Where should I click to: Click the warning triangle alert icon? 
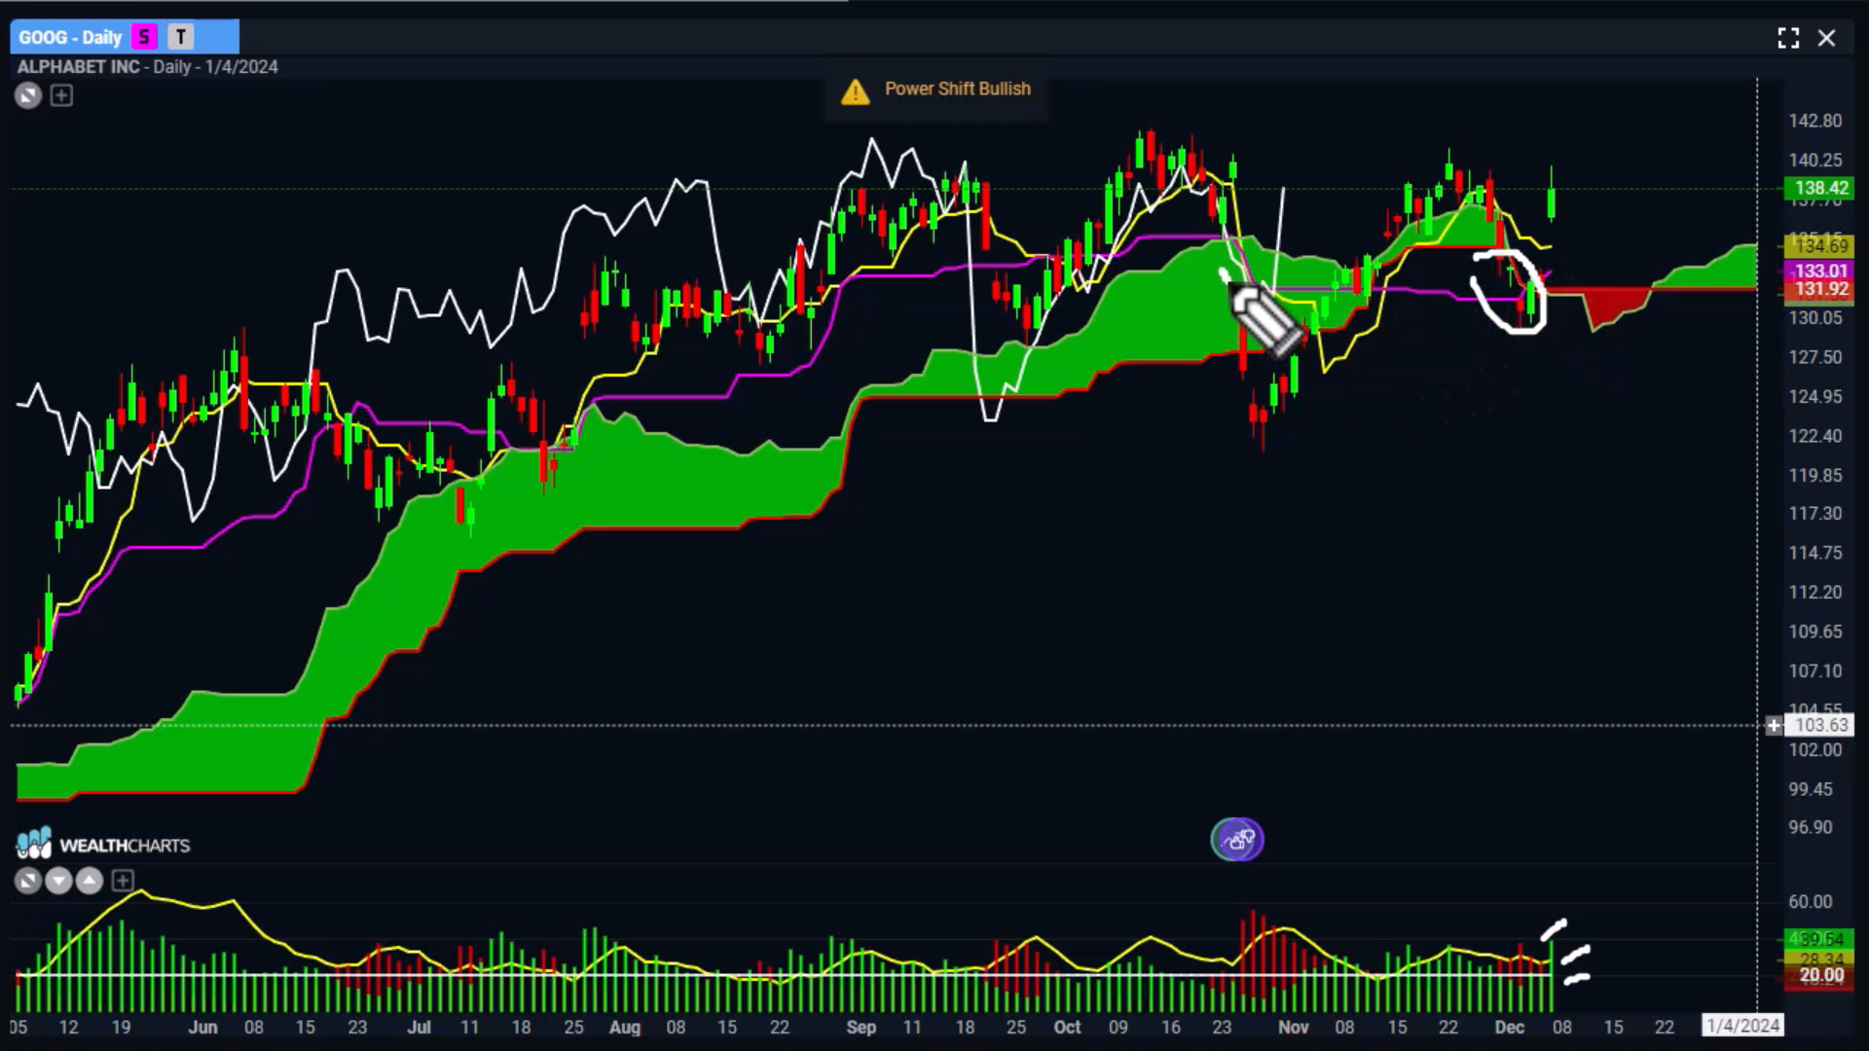[x=855, y=91]
